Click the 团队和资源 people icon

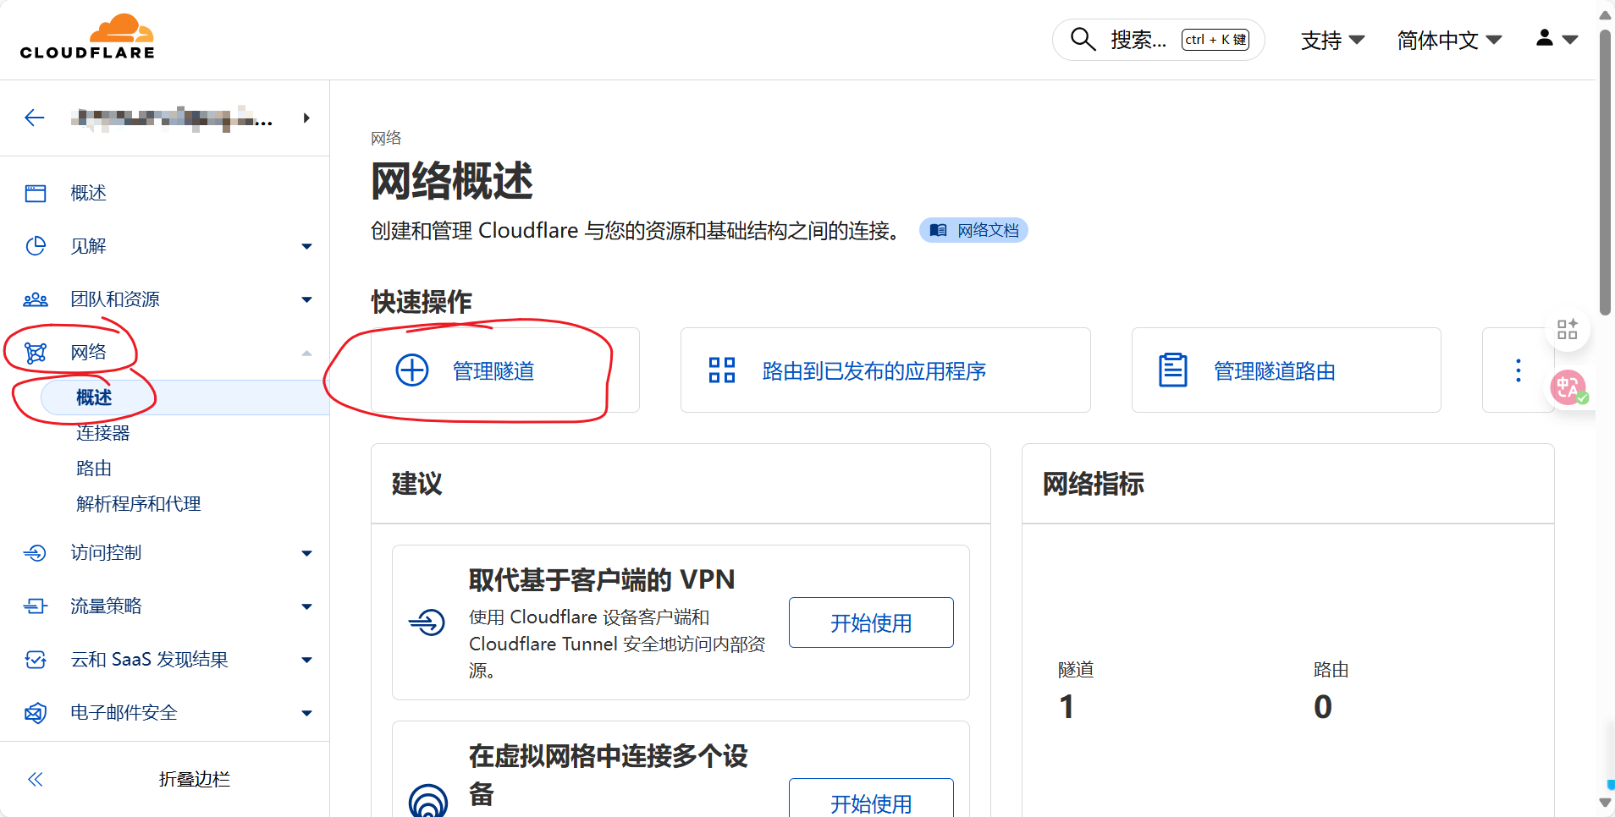(x=36, y=299)
